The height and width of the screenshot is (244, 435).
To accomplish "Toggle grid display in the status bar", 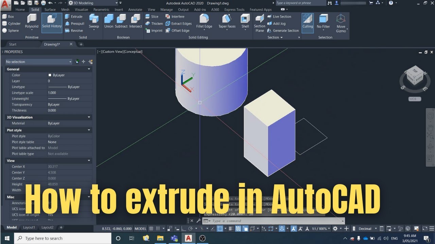I will pos(151,228).
